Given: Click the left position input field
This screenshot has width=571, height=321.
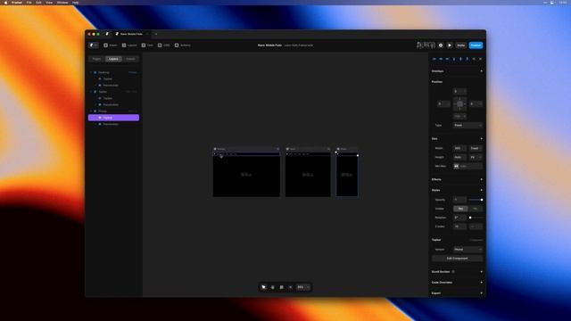Looking at the screenshot, I should [443, 103].
